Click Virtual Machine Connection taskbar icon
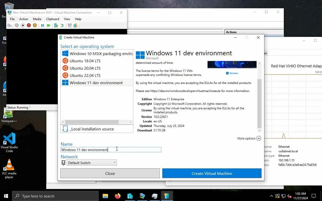The image size is (322, 201). tap(142, 196)
